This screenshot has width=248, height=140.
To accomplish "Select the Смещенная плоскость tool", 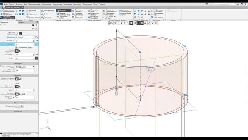I will (109, 14).
